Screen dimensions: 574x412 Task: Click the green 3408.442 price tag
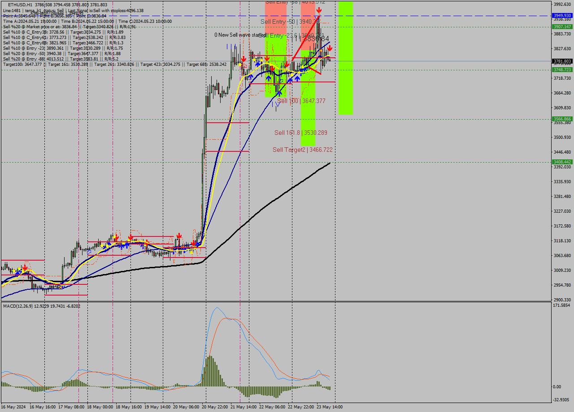(x=562, y=162)
